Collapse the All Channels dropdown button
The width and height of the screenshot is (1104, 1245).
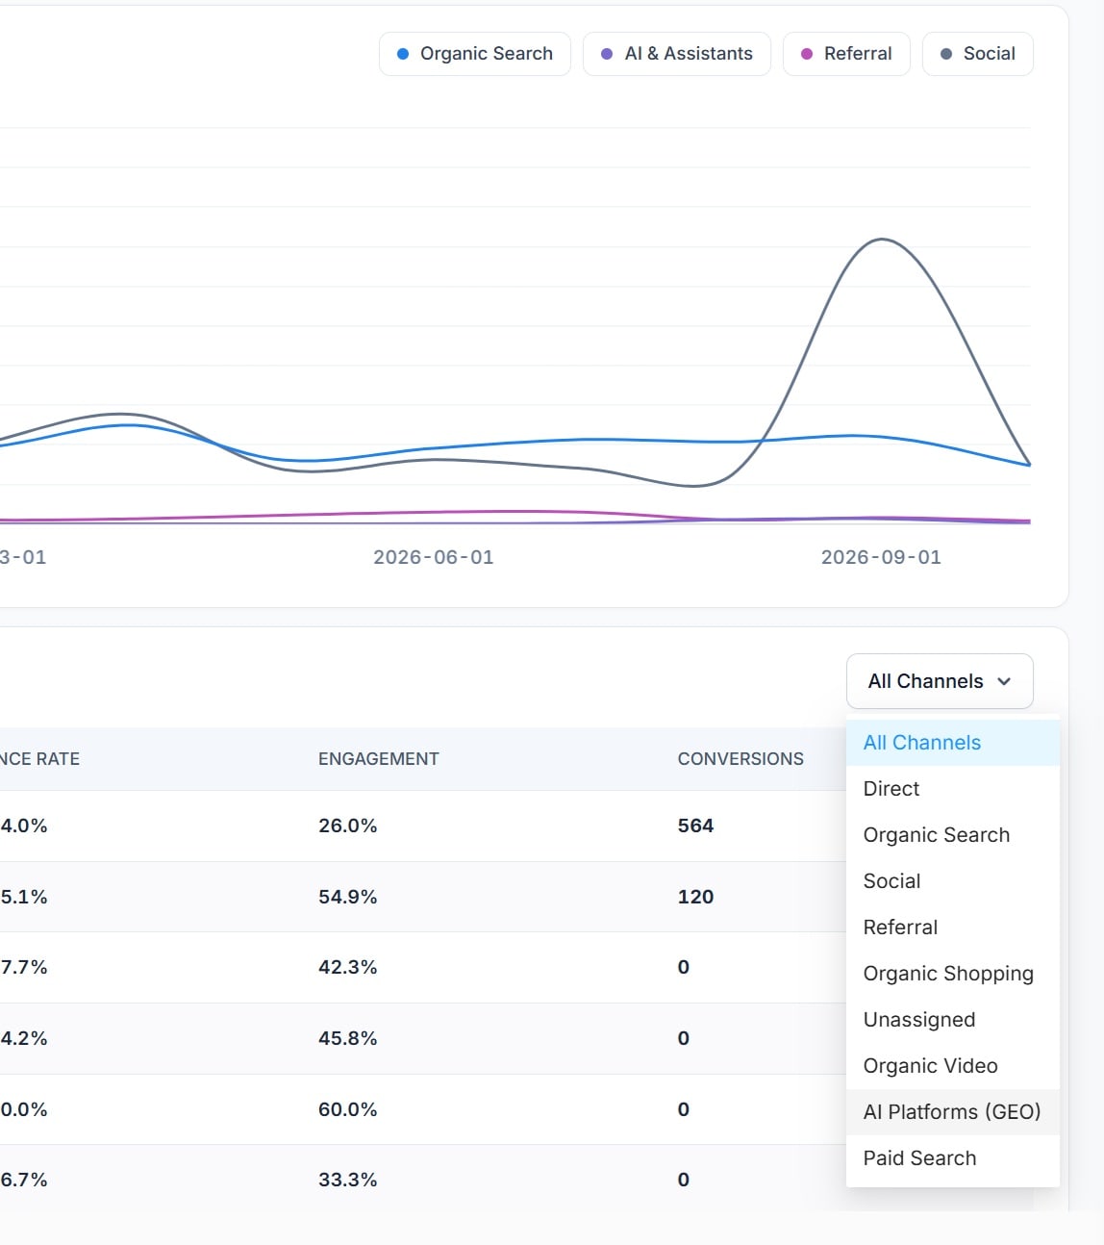(x=940, y=681)
